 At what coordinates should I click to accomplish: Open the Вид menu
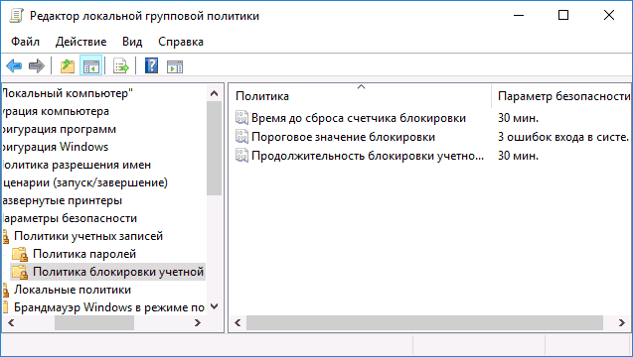pos(132,42)
